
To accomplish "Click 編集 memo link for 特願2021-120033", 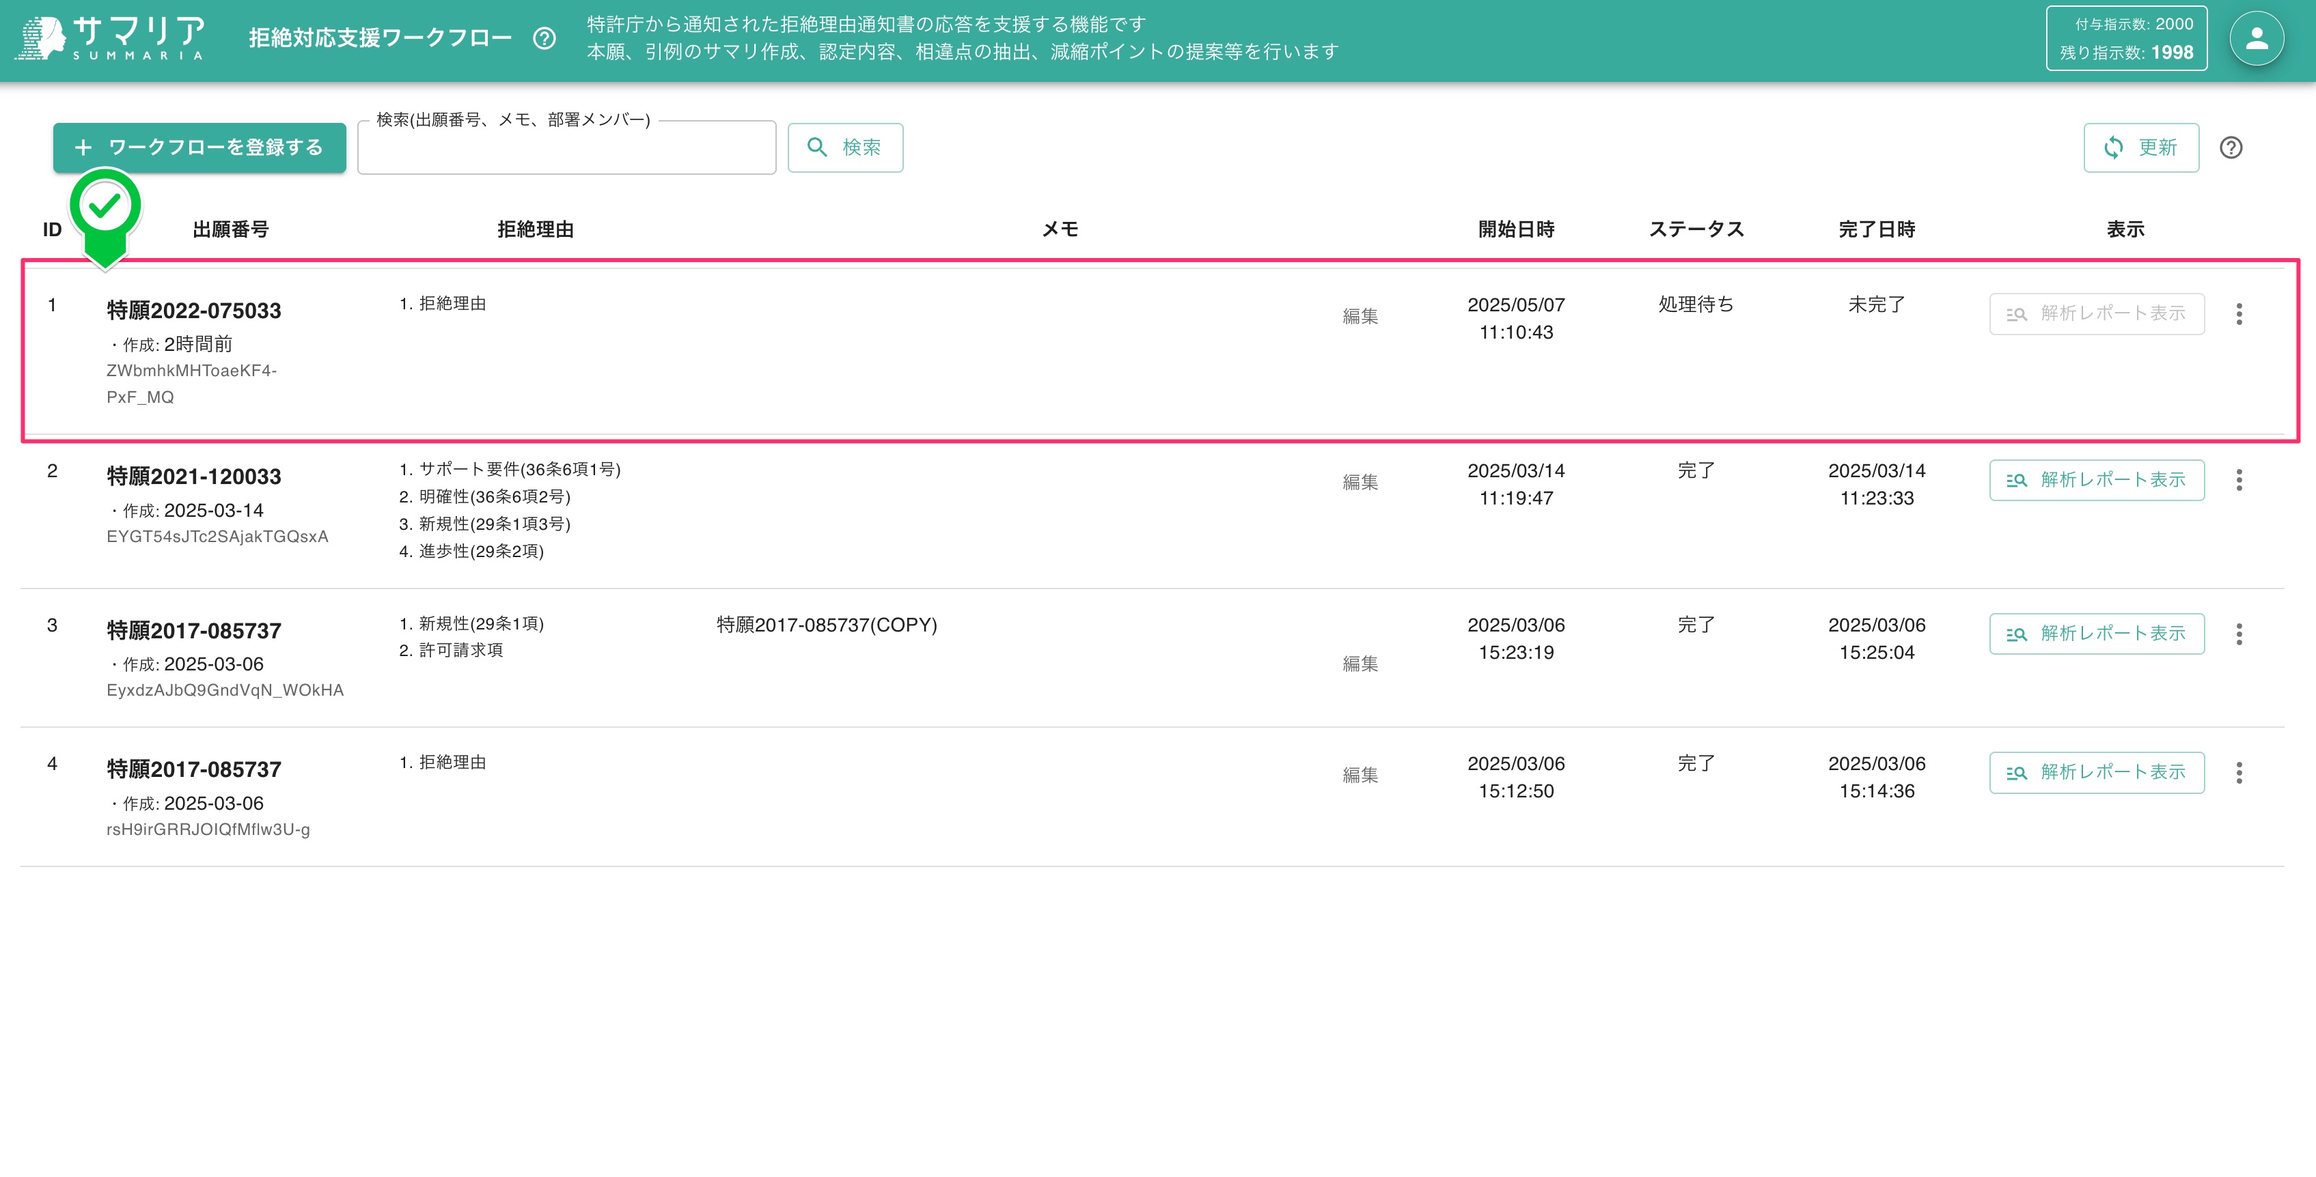I will pos(1360,483).
